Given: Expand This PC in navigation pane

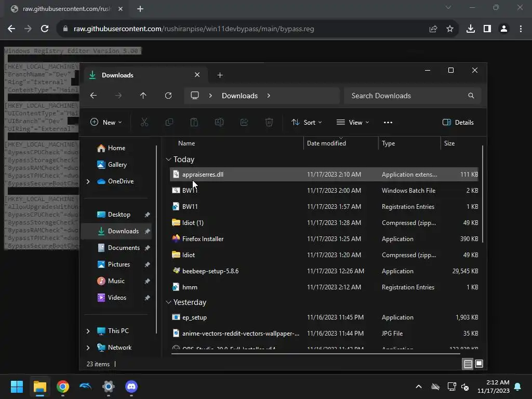Looking at the screenshot, I should (x=88, y=331).
